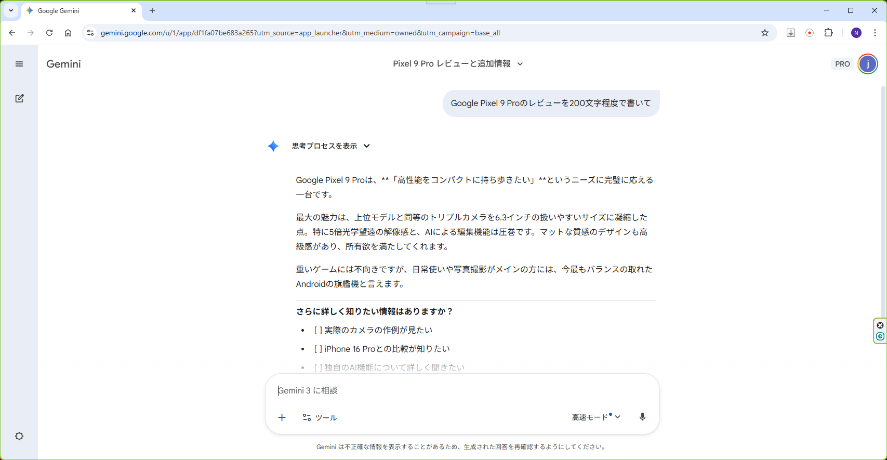887x460 pixels.
Task: Open the Extensions puzzle-piece menu
Action: 829,33
